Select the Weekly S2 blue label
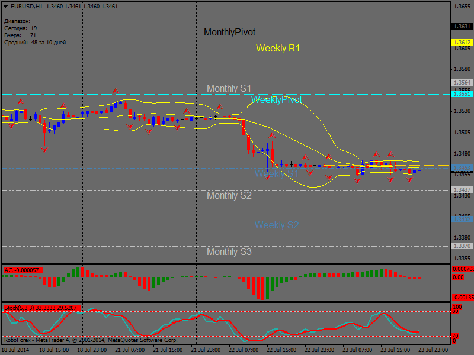 (277, 225)
